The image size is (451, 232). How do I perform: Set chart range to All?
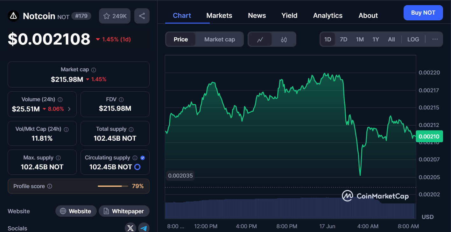[391, 39]
